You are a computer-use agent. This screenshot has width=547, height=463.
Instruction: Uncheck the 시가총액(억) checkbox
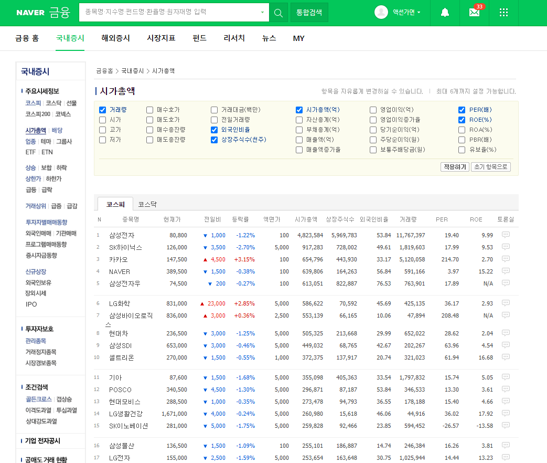(299, 110)
